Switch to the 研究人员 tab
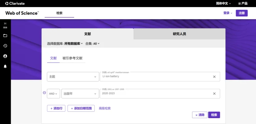 (179, 34)
